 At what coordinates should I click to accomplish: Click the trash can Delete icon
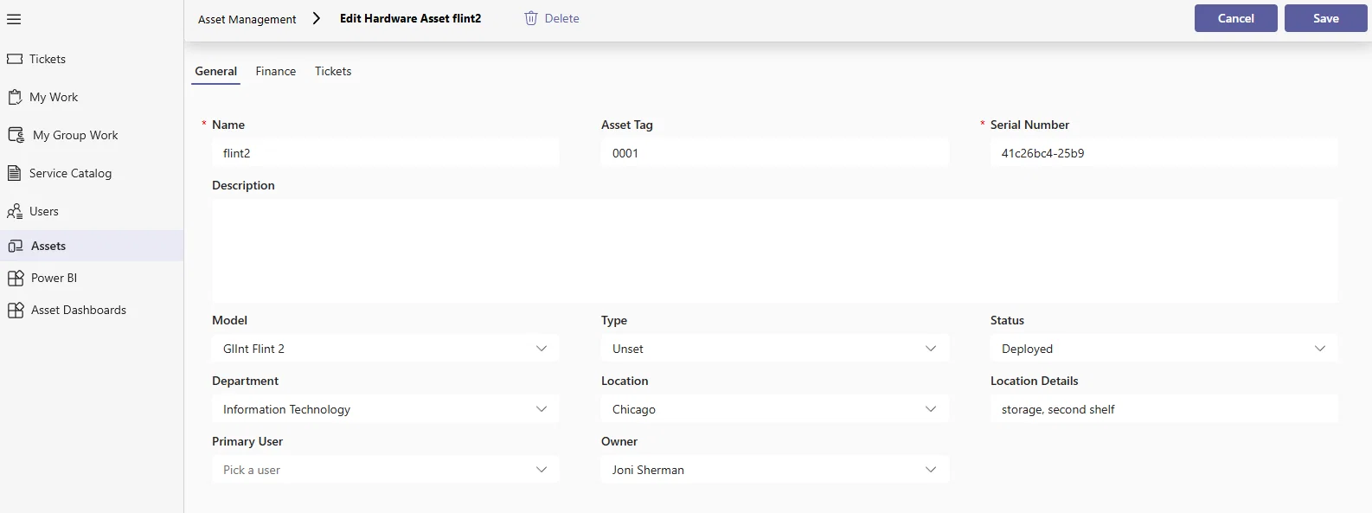(x=531, y=18)
